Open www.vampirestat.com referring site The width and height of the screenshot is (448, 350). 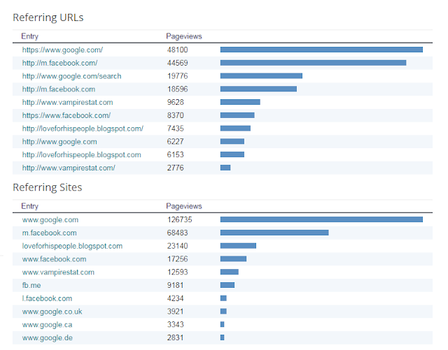(58, 272)
